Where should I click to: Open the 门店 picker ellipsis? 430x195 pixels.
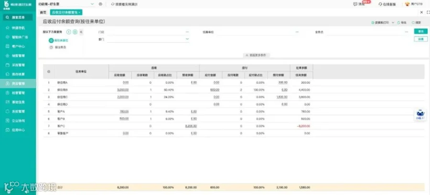click(x=187, y=32)
